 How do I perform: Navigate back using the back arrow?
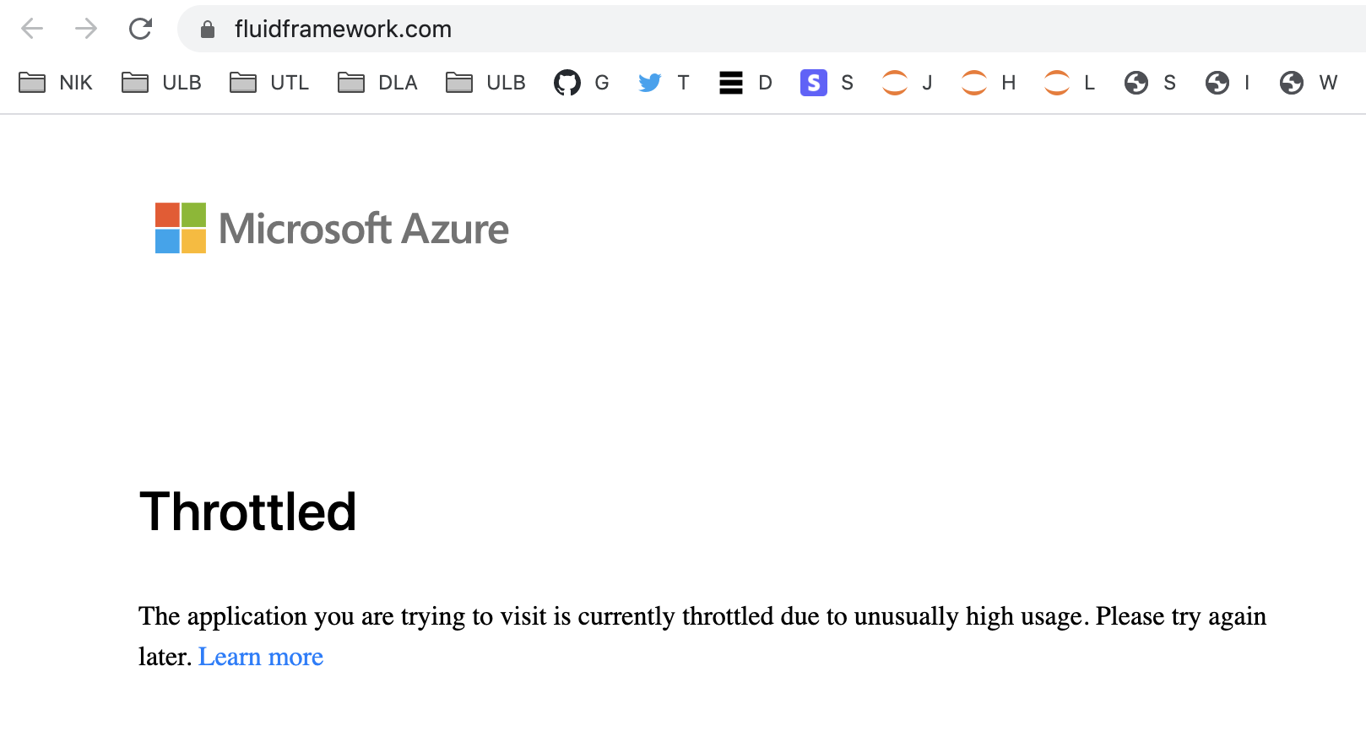tap(31, 28)
